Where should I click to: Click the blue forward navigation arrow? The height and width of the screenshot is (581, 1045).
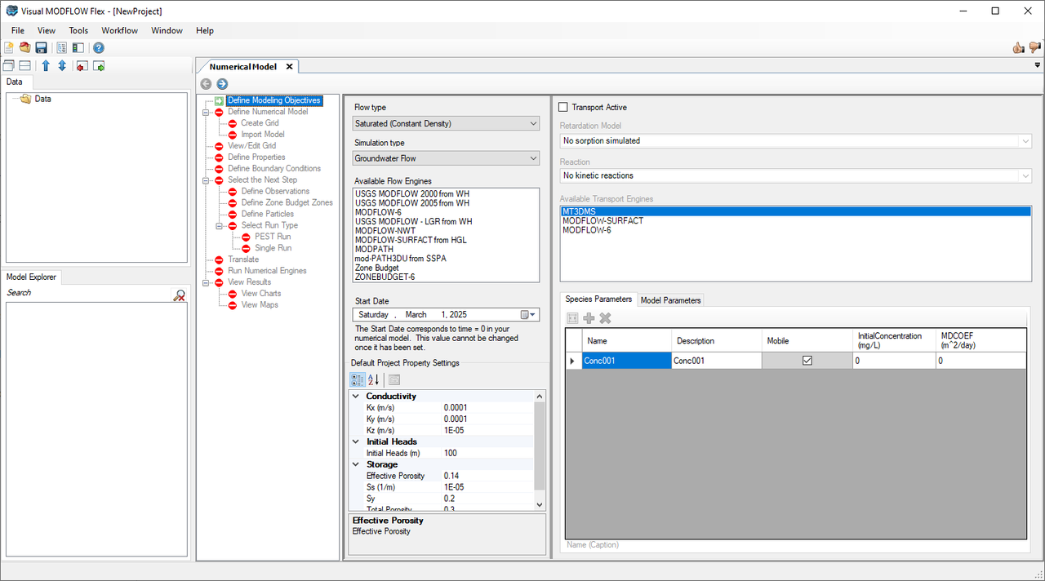[x=222, y=84]
